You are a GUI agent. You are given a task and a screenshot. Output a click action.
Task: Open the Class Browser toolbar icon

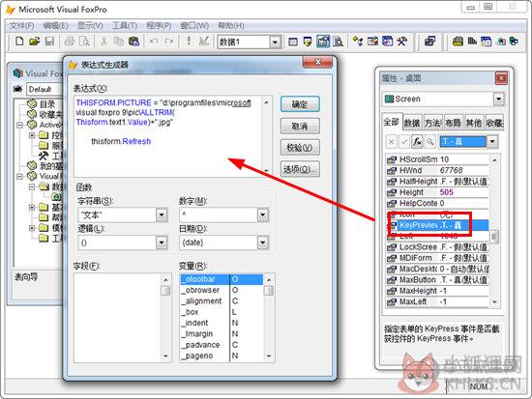pyautogui.click(x=358, y=42)
